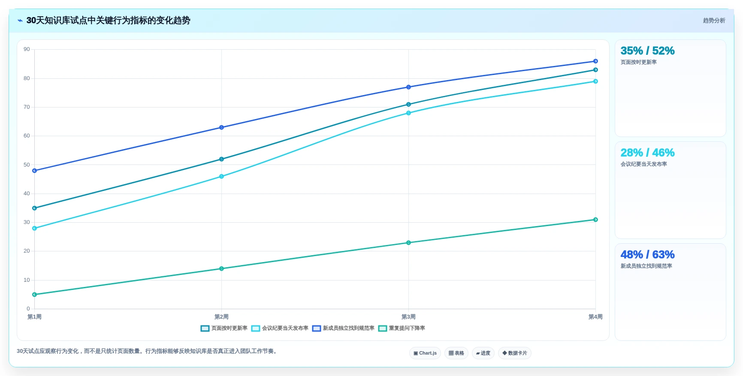The width and height of the screenshot is (743, 376).
Task: Click the footer note starting with 30天试点应观察行为变化
Action: coord(148,351)
